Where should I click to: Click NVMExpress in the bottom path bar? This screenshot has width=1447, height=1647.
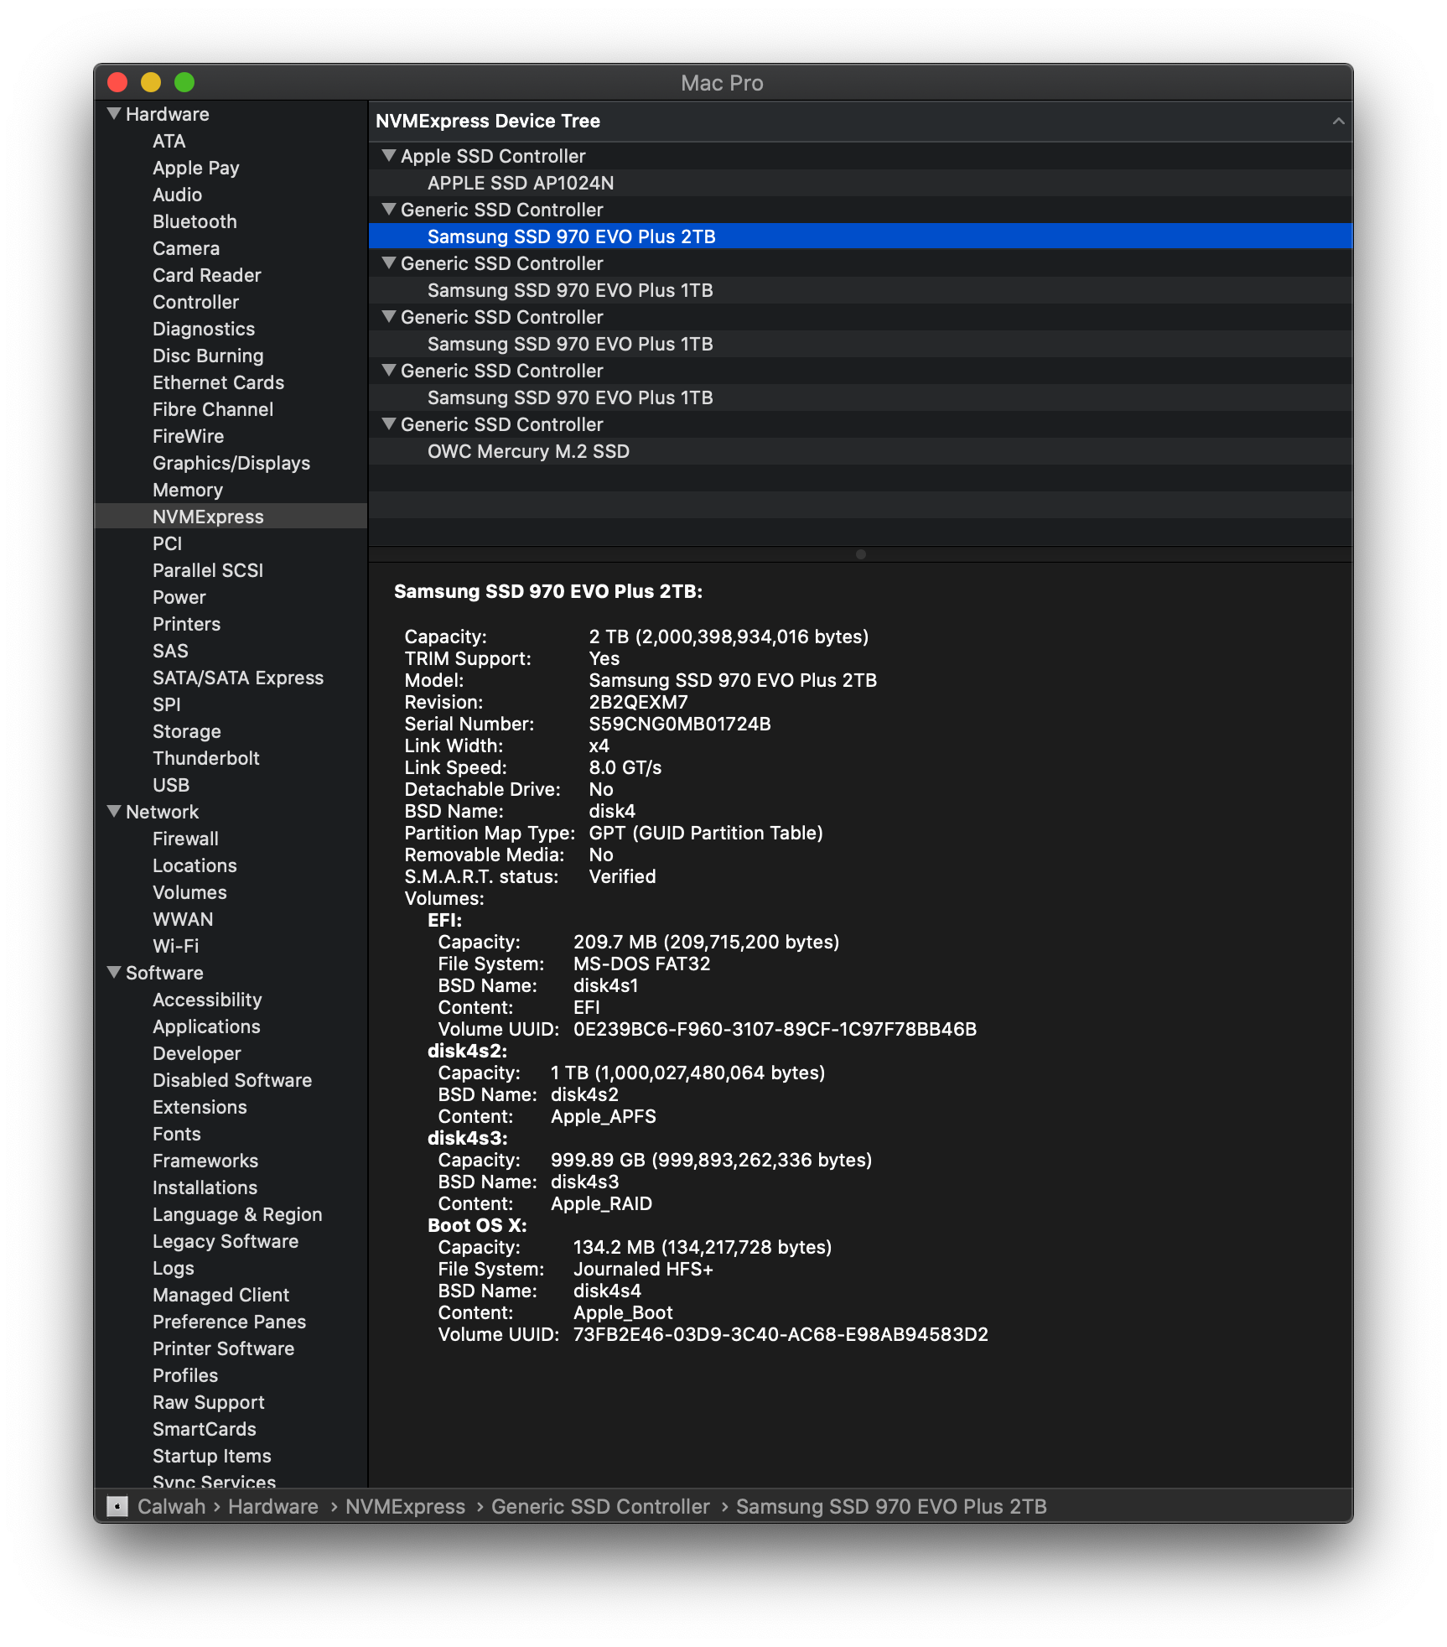pyautogui.click(x=405, y=1507)
